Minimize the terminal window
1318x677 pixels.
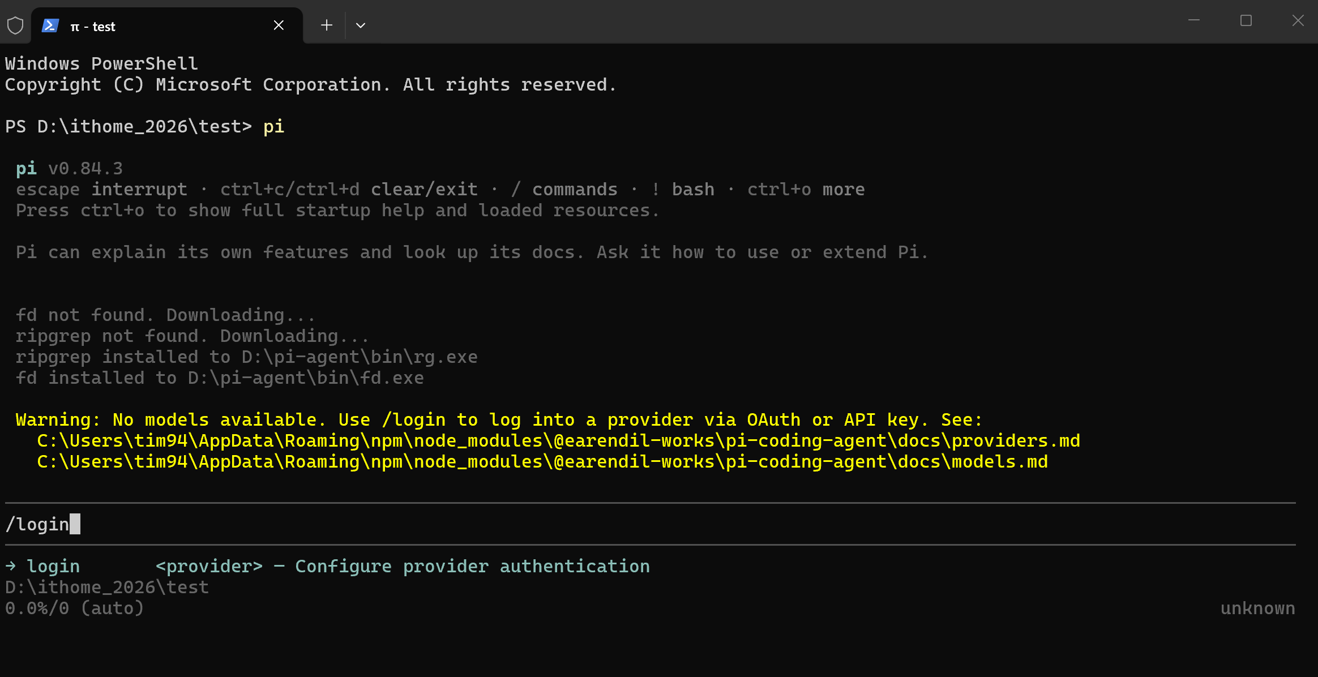(1194, 20)
